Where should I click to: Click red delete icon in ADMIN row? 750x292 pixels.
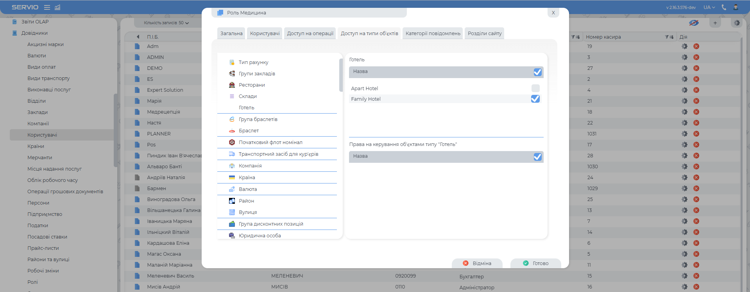(x=696, y=57)
